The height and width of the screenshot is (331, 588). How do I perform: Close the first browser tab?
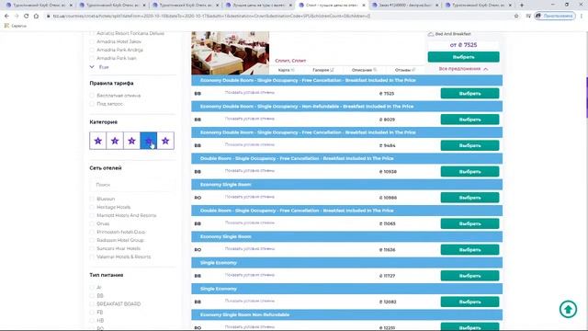pyautogui.click(x=71, y=6)
